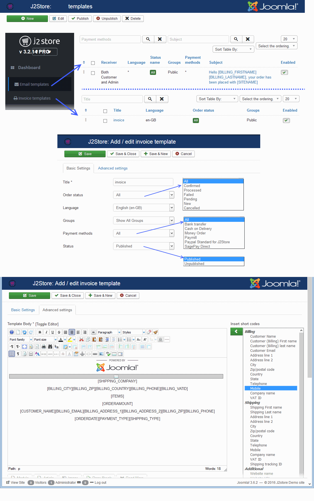The height and width of the screenshot is (501, 314).
Task: Apply Underline formatting in the editor
Action: [53, 332]
